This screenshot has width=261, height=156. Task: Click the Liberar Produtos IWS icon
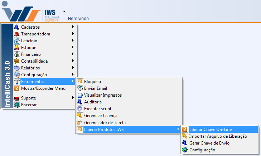click(x=80, y=130)
